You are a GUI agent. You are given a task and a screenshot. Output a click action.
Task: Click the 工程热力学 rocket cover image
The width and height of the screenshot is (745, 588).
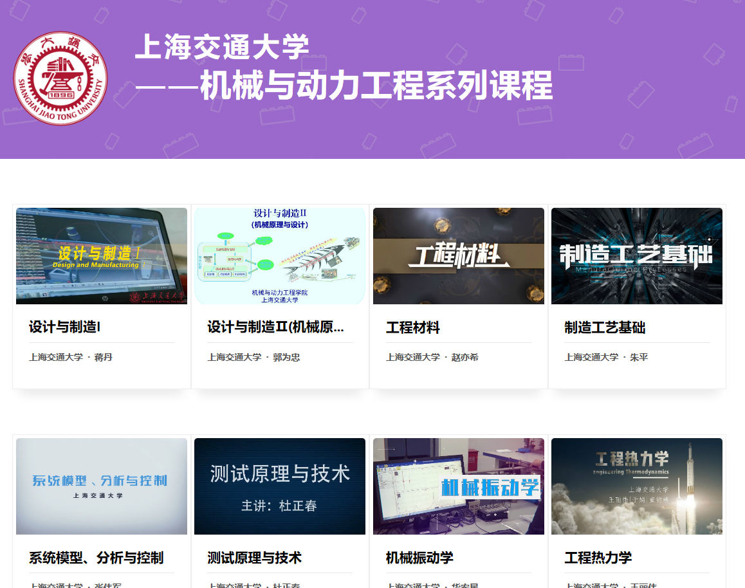tap(637, 486)
